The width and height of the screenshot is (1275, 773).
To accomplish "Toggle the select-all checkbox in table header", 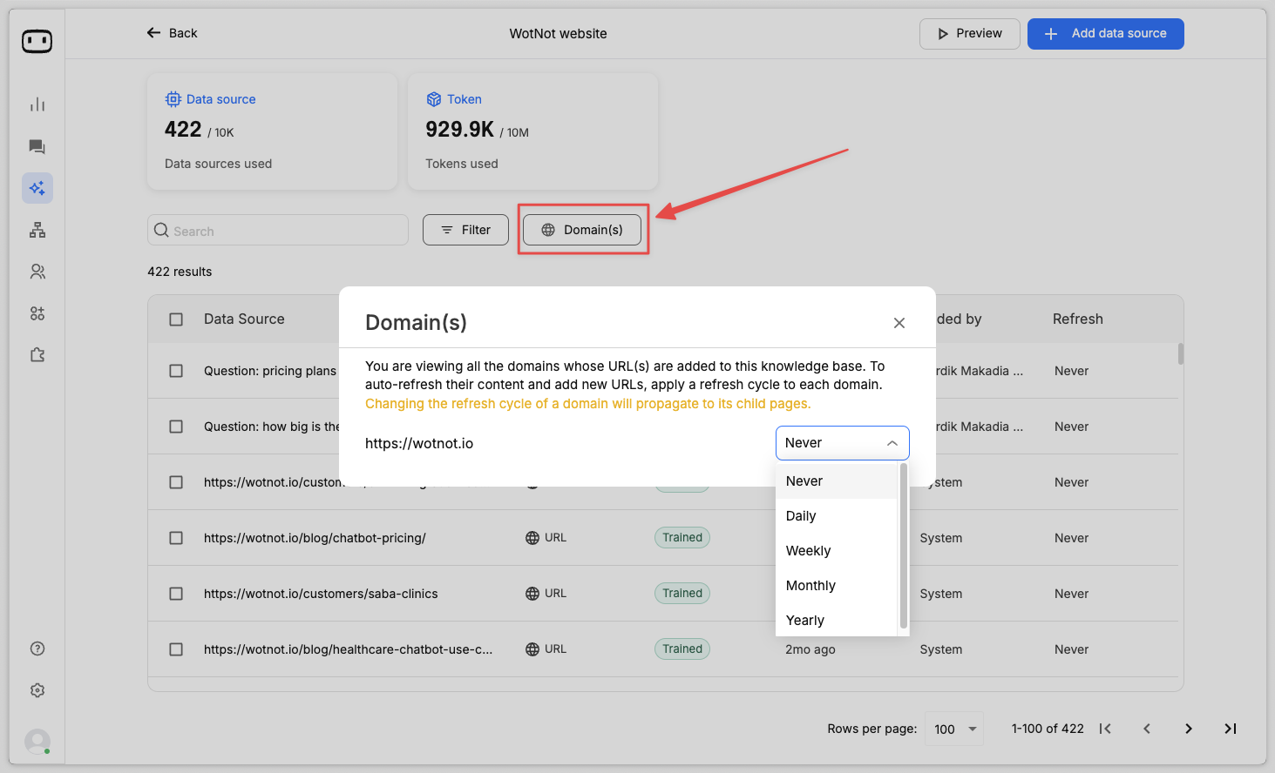I will point(176,319).
